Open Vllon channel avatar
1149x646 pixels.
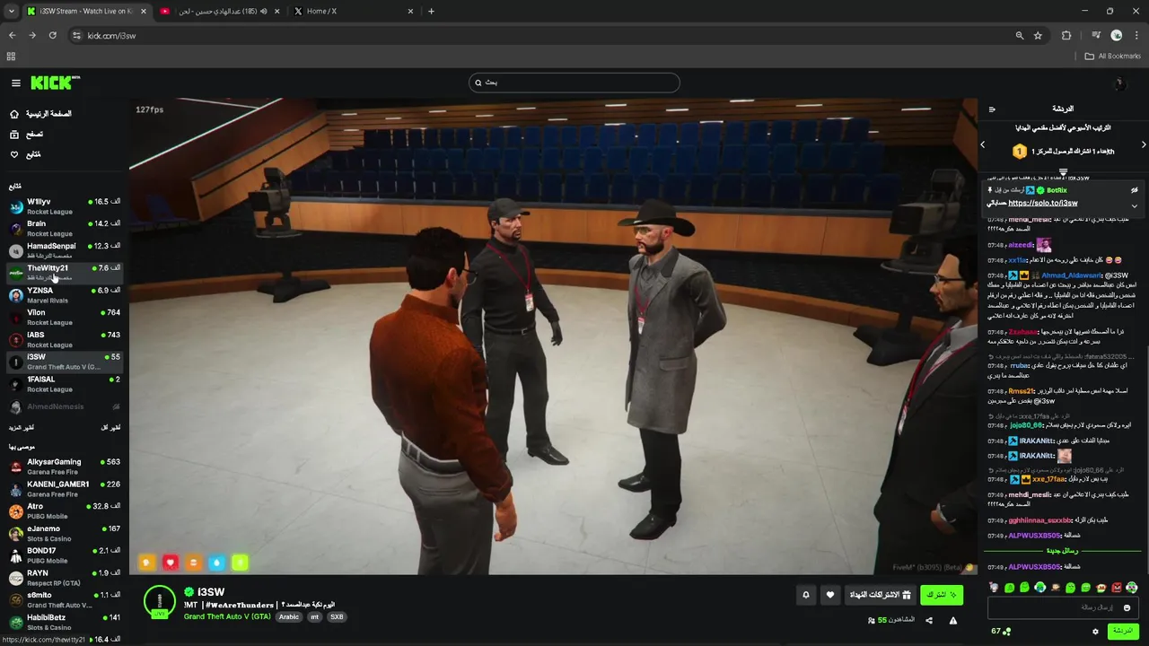coord(15,318)
